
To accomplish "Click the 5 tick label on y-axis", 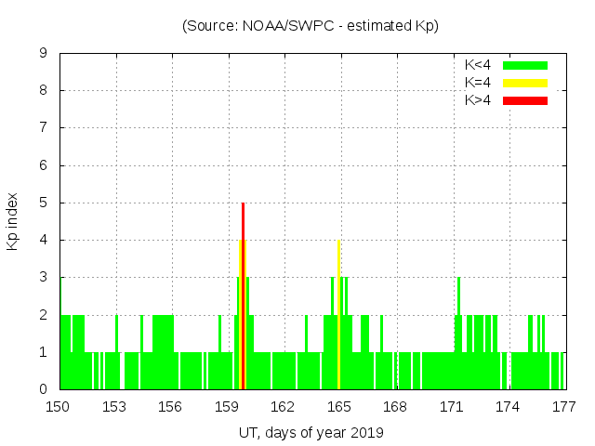I will (x=44, y=203).
